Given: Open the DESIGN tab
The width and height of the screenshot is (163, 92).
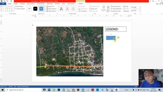Looking at the screenshot, I should (22, 4).
